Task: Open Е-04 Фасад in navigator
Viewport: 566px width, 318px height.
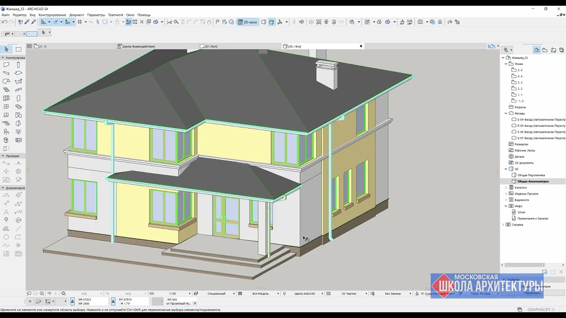Action: click(x=541, y=119)
